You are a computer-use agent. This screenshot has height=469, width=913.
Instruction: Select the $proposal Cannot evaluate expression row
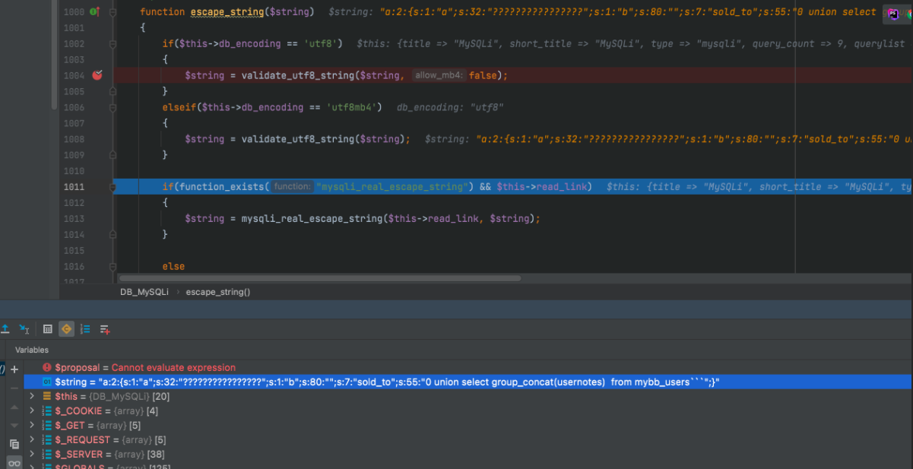(x=468, y=367)
